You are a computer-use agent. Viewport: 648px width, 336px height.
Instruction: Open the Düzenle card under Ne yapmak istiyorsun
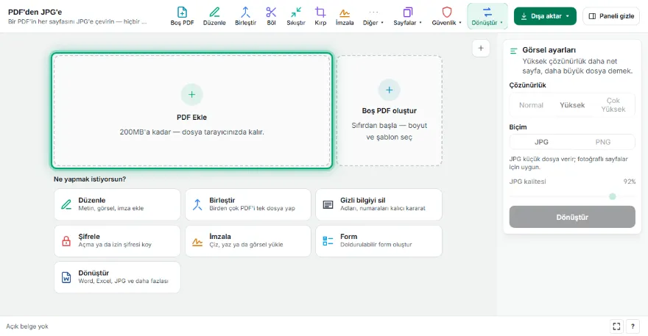(117, 204)
